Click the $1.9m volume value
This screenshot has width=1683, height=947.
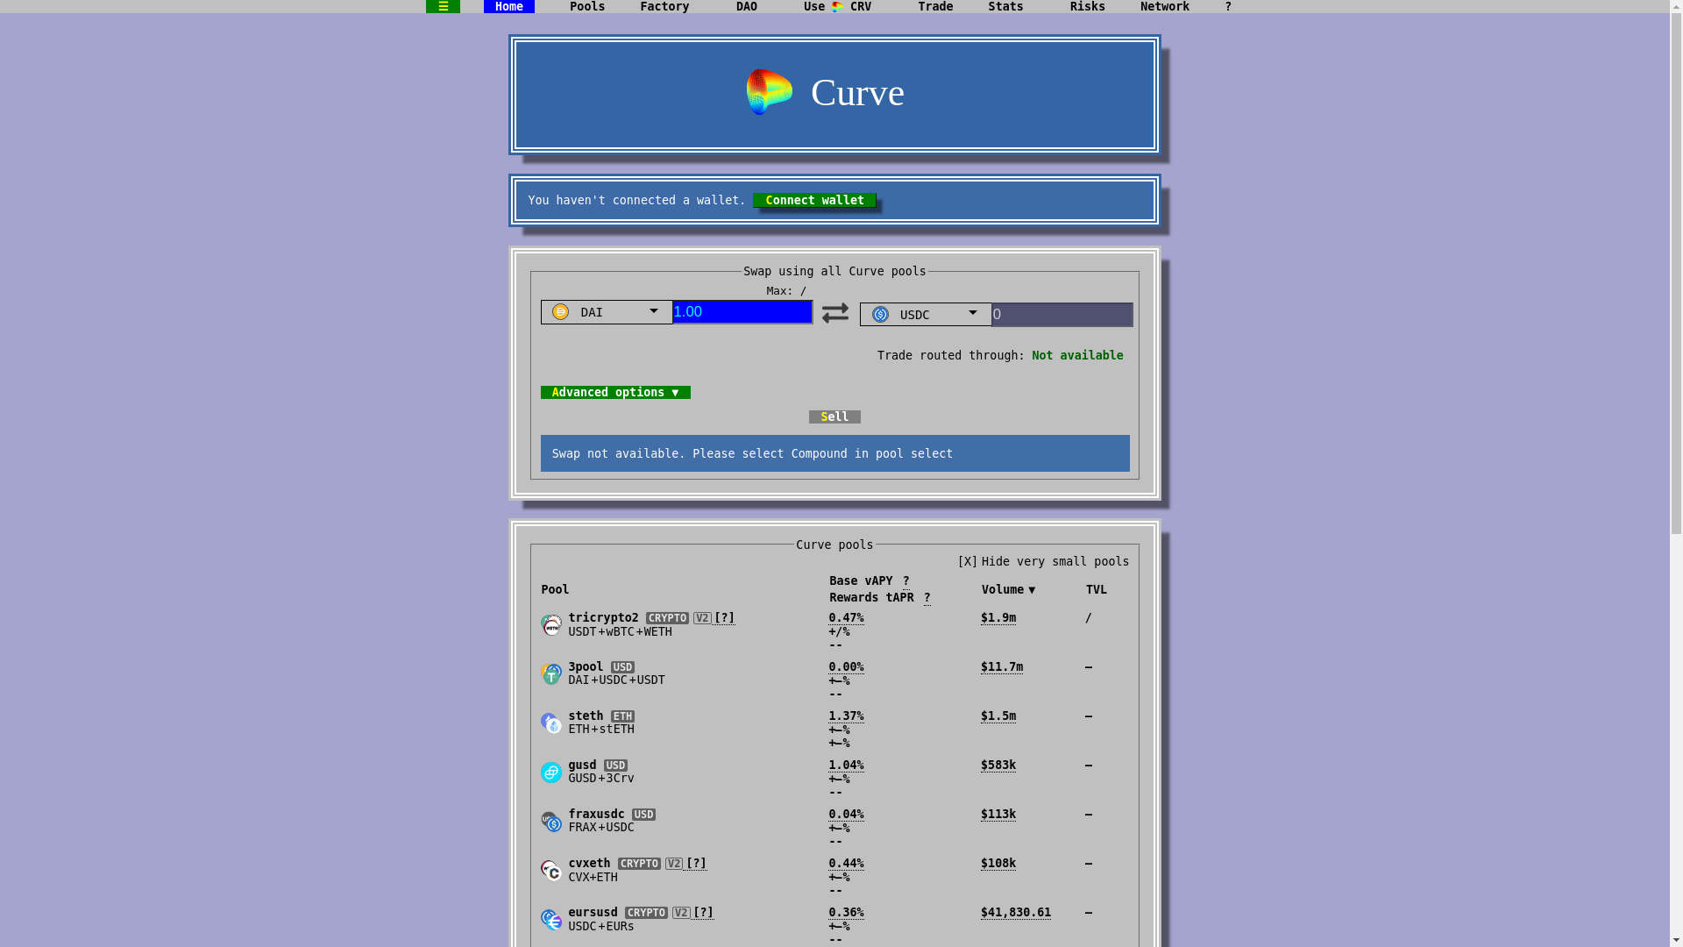point(998,618)
